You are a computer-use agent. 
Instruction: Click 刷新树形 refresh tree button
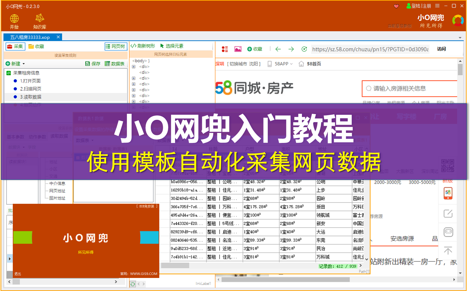pos(143,46)
